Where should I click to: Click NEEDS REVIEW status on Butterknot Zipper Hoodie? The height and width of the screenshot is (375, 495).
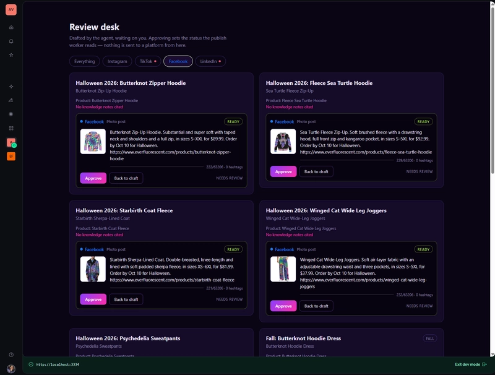pyautogui.click(x=230, y=178)
